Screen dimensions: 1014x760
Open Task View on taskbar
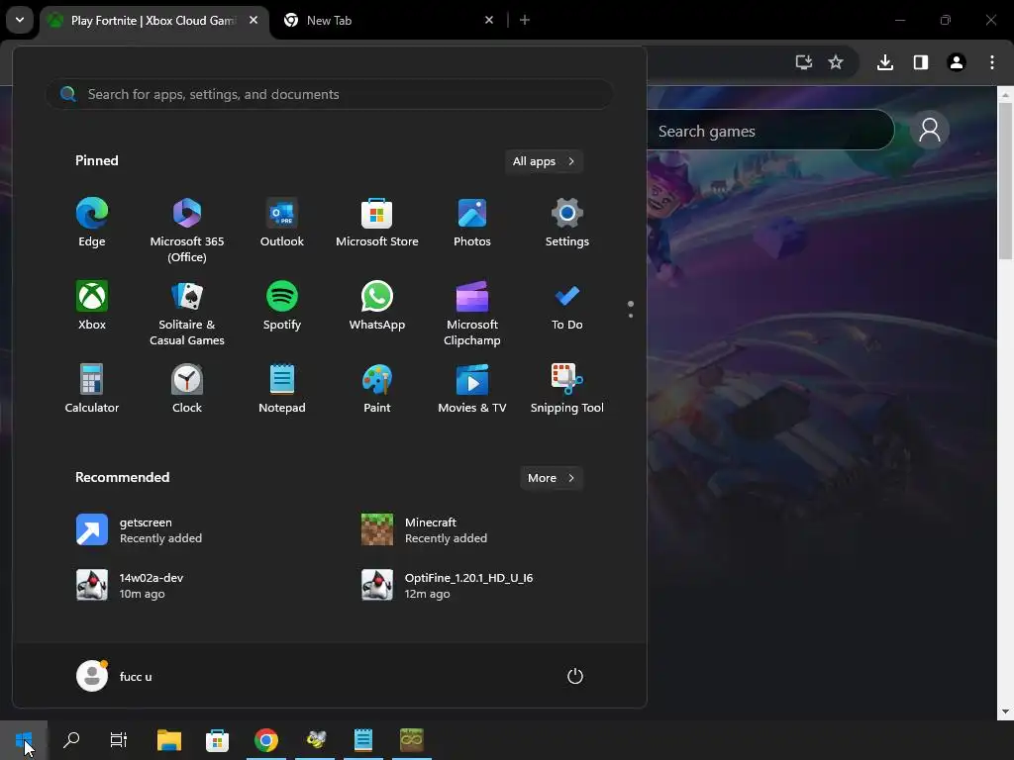(119, 740)
